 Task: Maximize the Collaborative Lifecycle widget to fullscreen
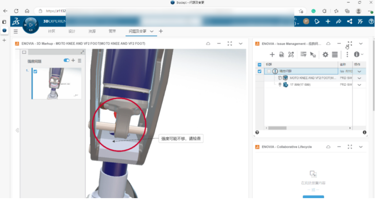(x=350, y=147)
